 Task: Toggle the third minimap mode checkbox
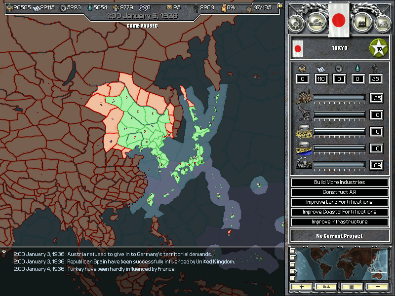click(293, 264)
